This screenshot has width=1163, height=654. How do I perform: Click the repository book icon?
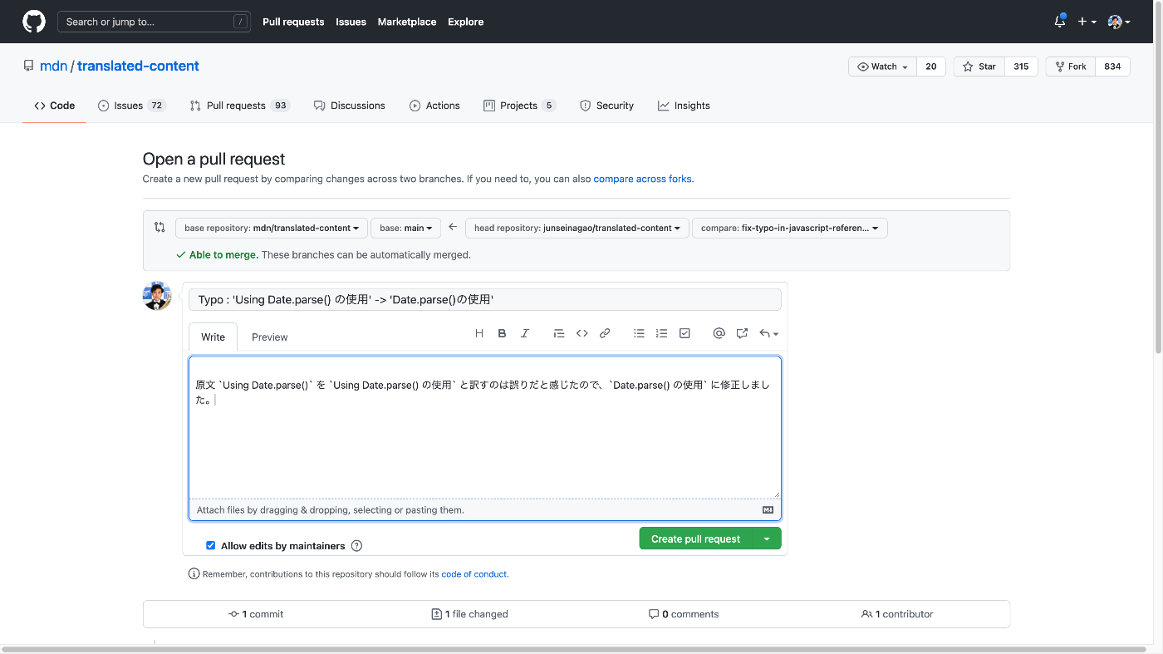pos(29,66)
